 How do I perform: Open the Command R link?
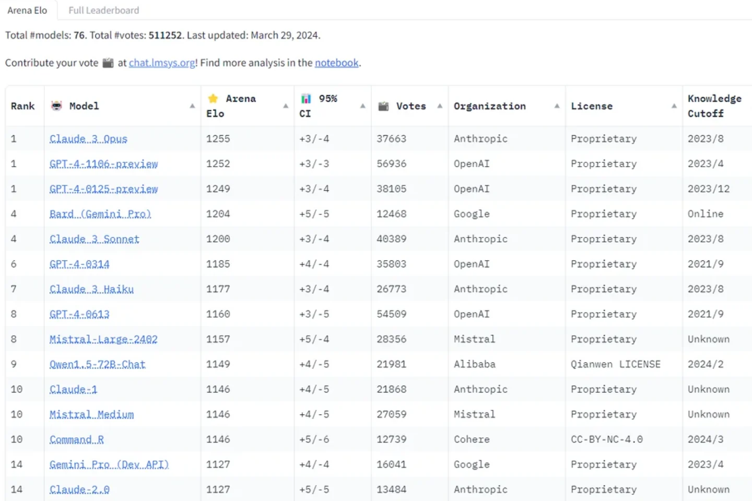pyautogui.click(x=77, y=440)
